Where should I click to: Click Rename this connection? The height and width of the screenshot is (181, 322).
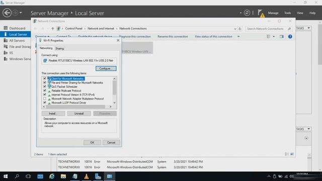click(173, 37)
